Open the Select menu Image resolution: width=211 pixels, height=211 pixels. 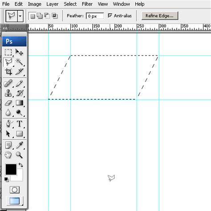[x=70, y=4]
